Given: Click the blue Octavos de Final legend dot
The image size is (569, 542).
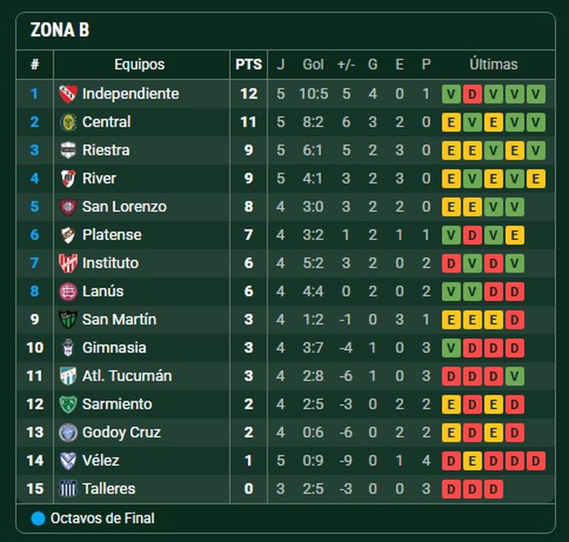Looking at the screenshot, I should point(38,519).
